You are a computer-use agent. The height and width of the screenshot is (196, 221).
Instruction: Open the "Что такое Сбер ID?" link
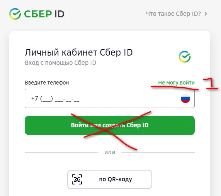[x=173, y=14]
